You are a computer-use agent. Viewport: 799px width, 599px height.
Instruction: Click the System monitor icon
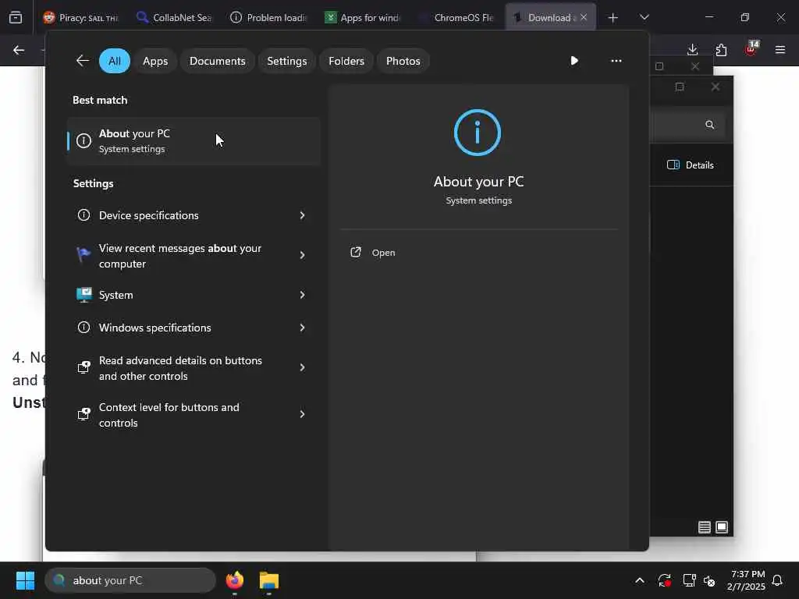coord(83,294)
